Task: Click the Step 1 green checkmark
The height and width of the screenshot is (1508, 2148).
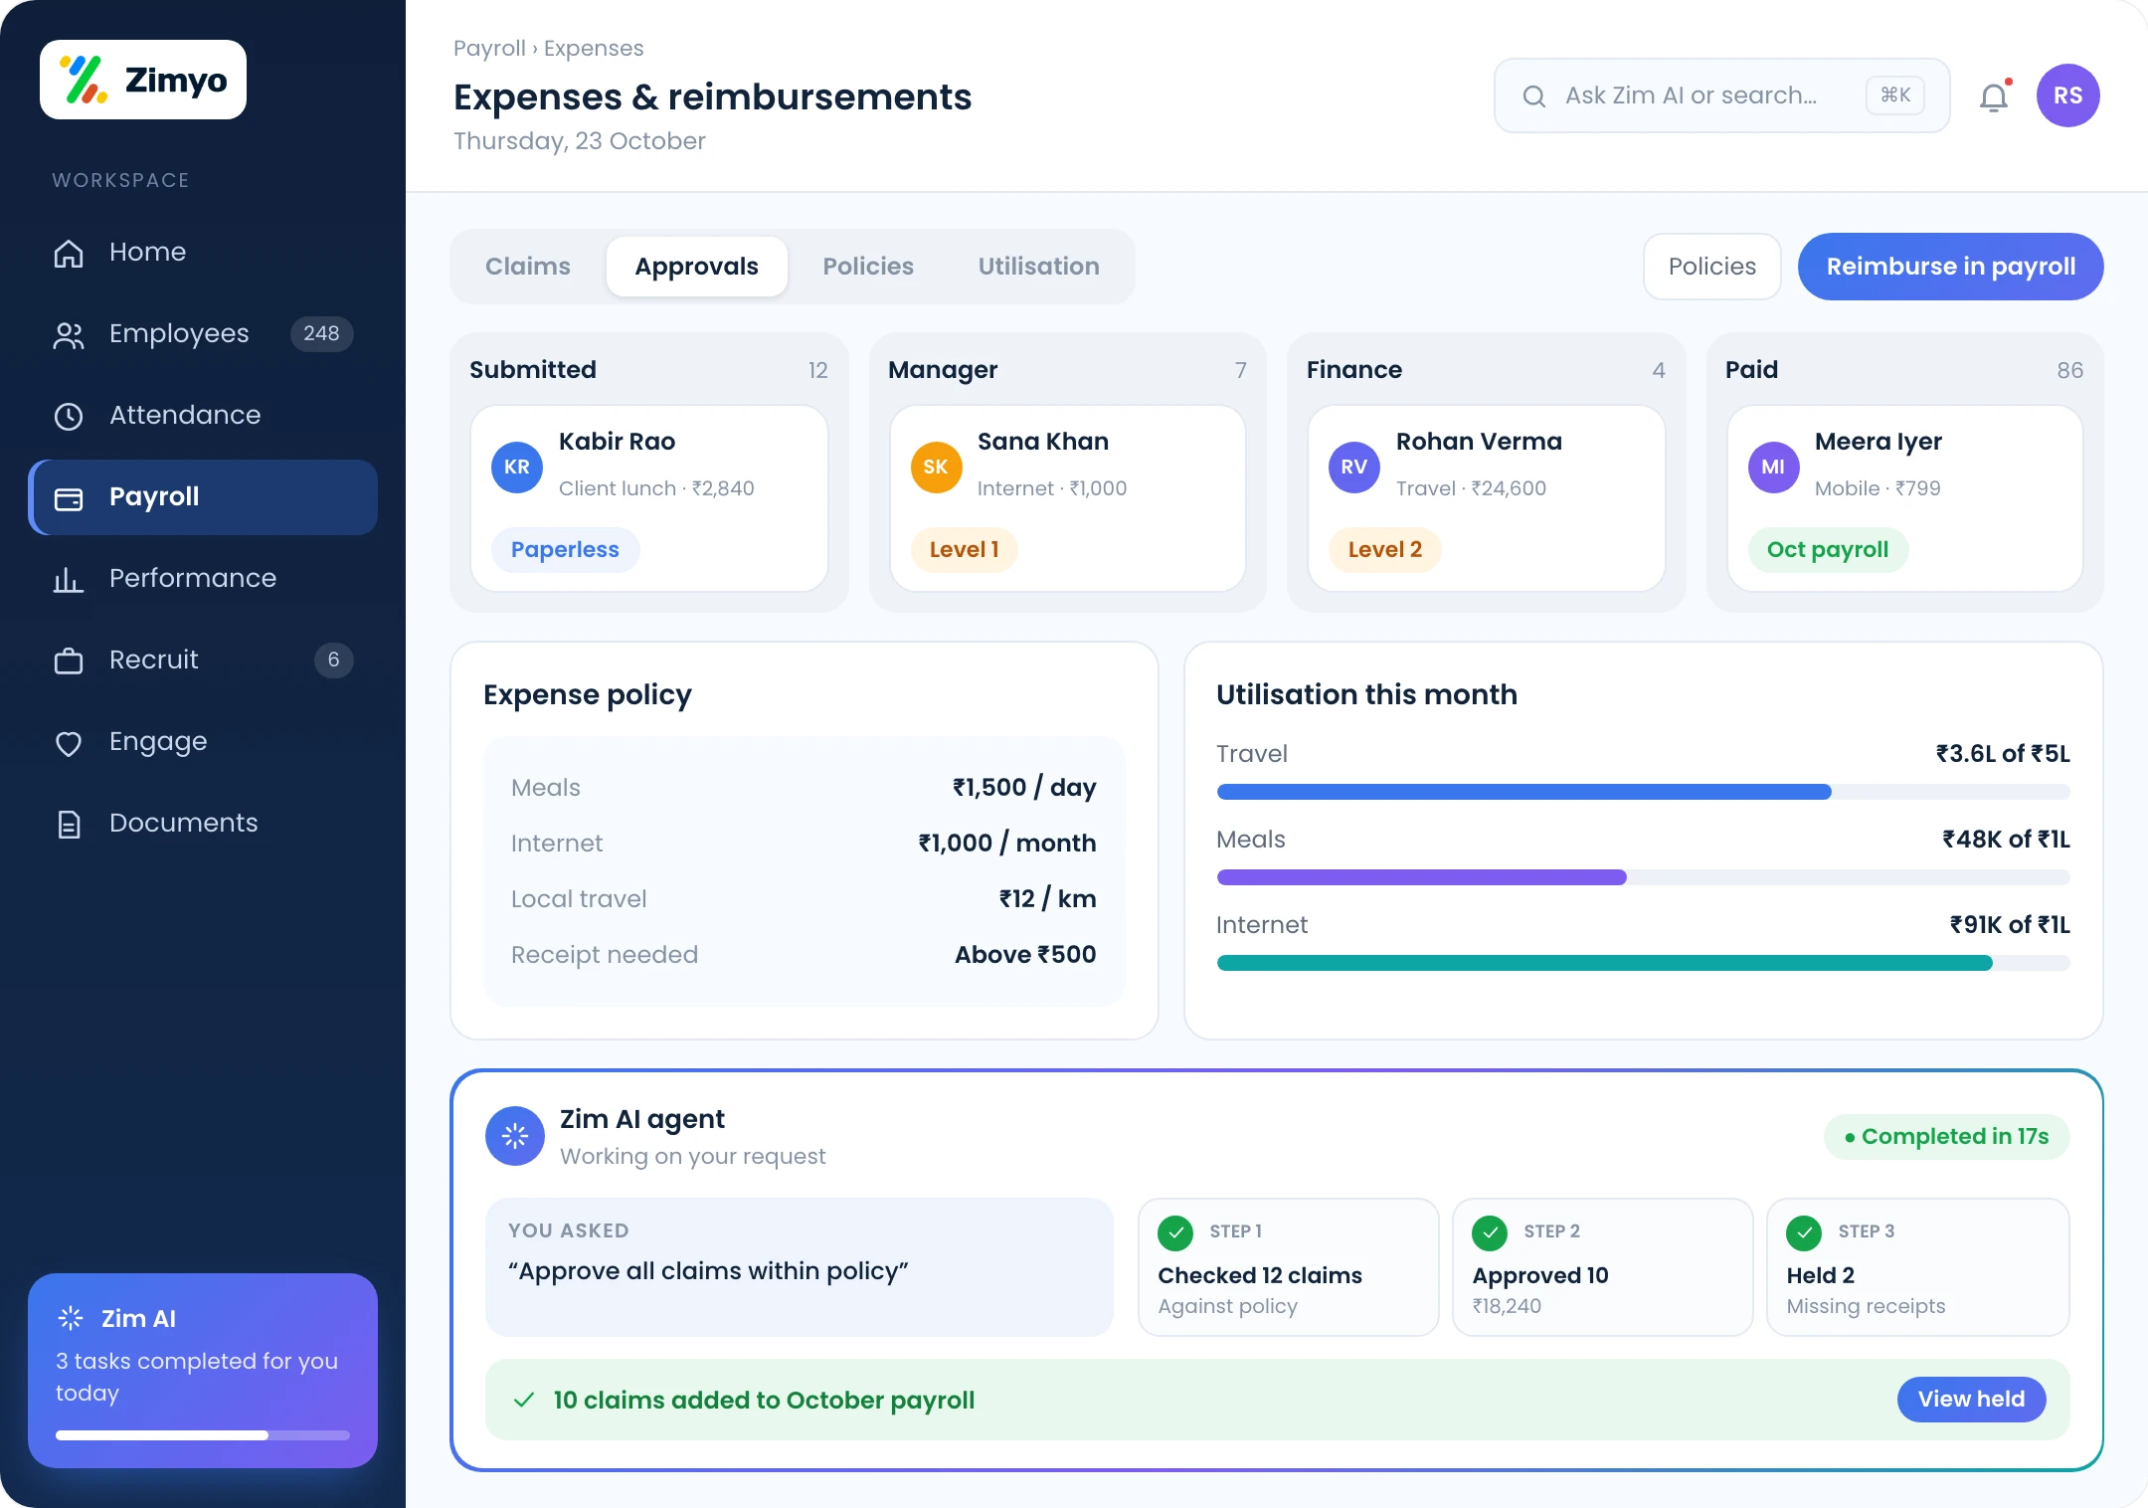Action: point(1175,1233)
